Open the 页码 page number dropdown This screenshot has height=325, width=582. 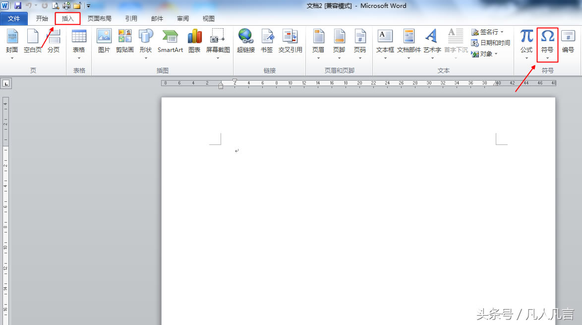pos(360,44)
